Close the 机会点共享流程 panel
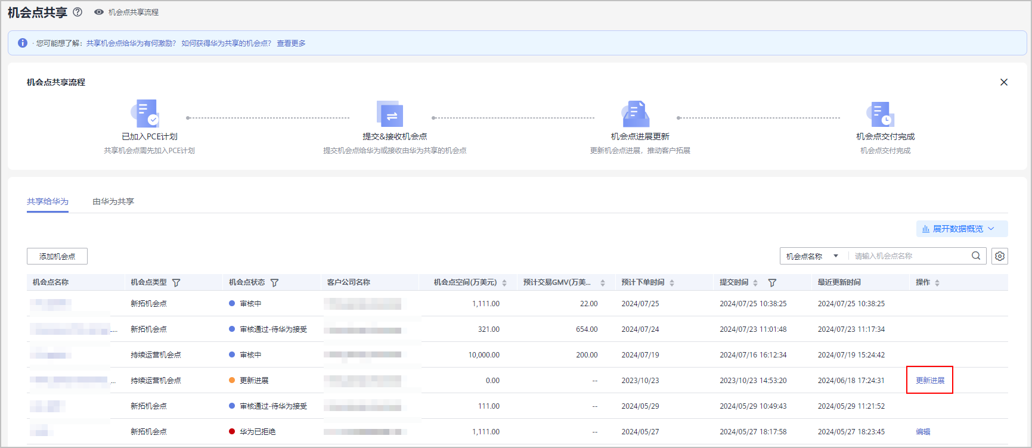This screenshot has height=448, width=1032. [1003, 82]
